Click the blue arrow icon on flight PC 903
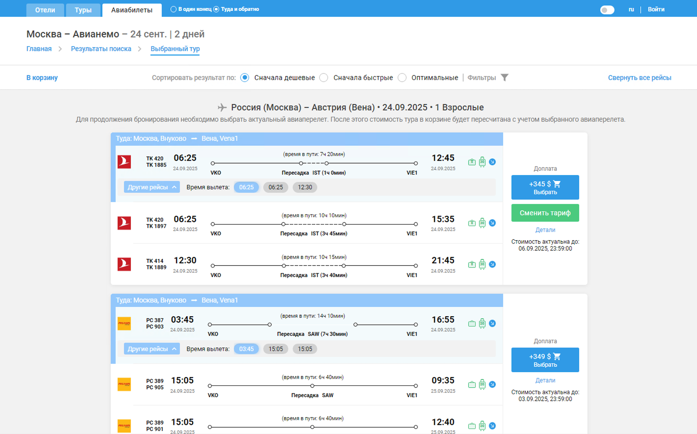 coord(492,324)
